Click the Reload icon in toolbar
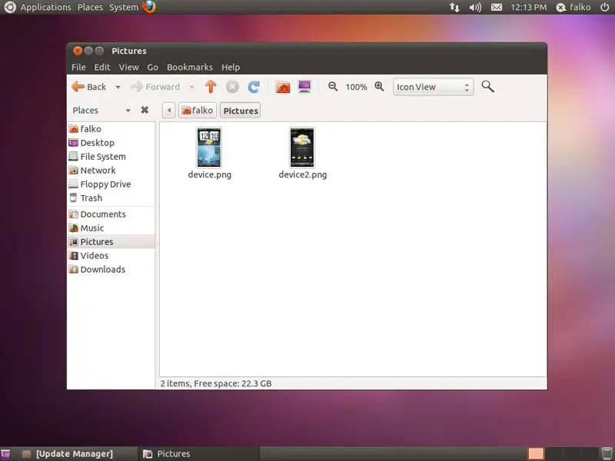The image size is (615, 461). click(x=254, y=87)
